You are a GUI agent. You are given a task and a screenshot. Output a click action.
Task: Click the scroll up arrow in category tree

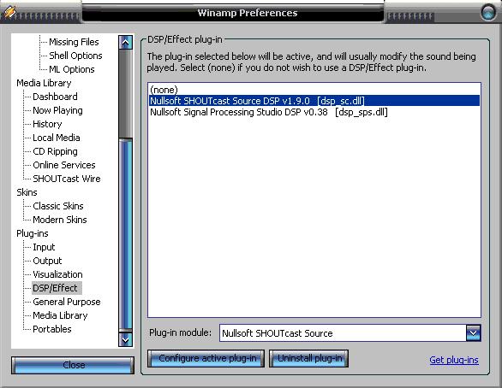[x=125, y=42]
